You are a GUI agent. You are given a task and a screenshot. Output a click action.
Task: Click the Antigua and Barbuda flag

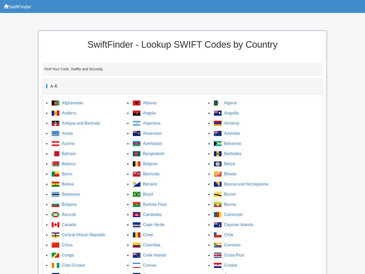point(55,123)
